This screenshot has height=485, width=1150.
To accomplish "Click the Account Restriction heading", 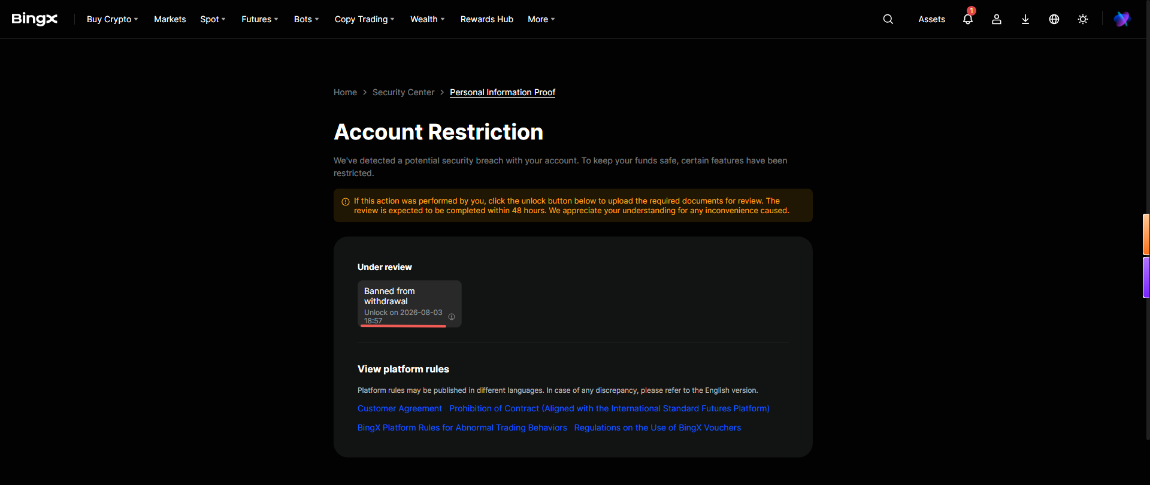I will pos(438,132).
